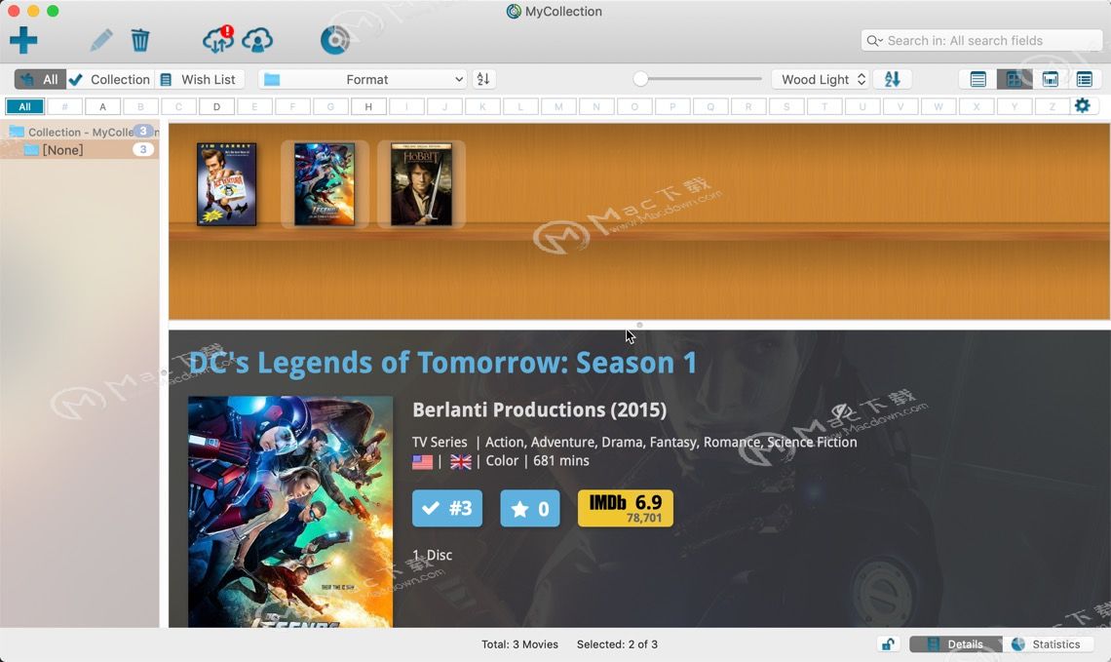
Task: Select Collection - MyCollection in sidebar
Action: pyautogui.click(x=79, y=132)
